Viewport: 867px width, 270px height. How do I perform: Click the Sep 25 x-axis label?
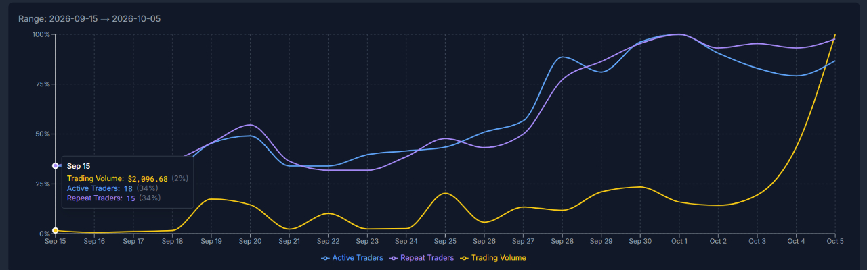click(x=445, y=240)
